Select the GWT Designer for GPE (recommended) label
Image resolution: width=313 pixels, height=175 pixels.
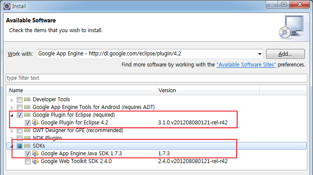tap(78, 130)
